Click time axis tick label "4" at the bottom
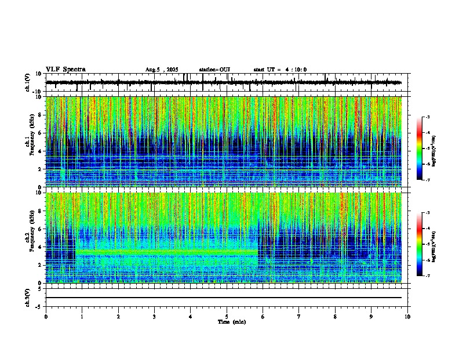 point(191,317)
